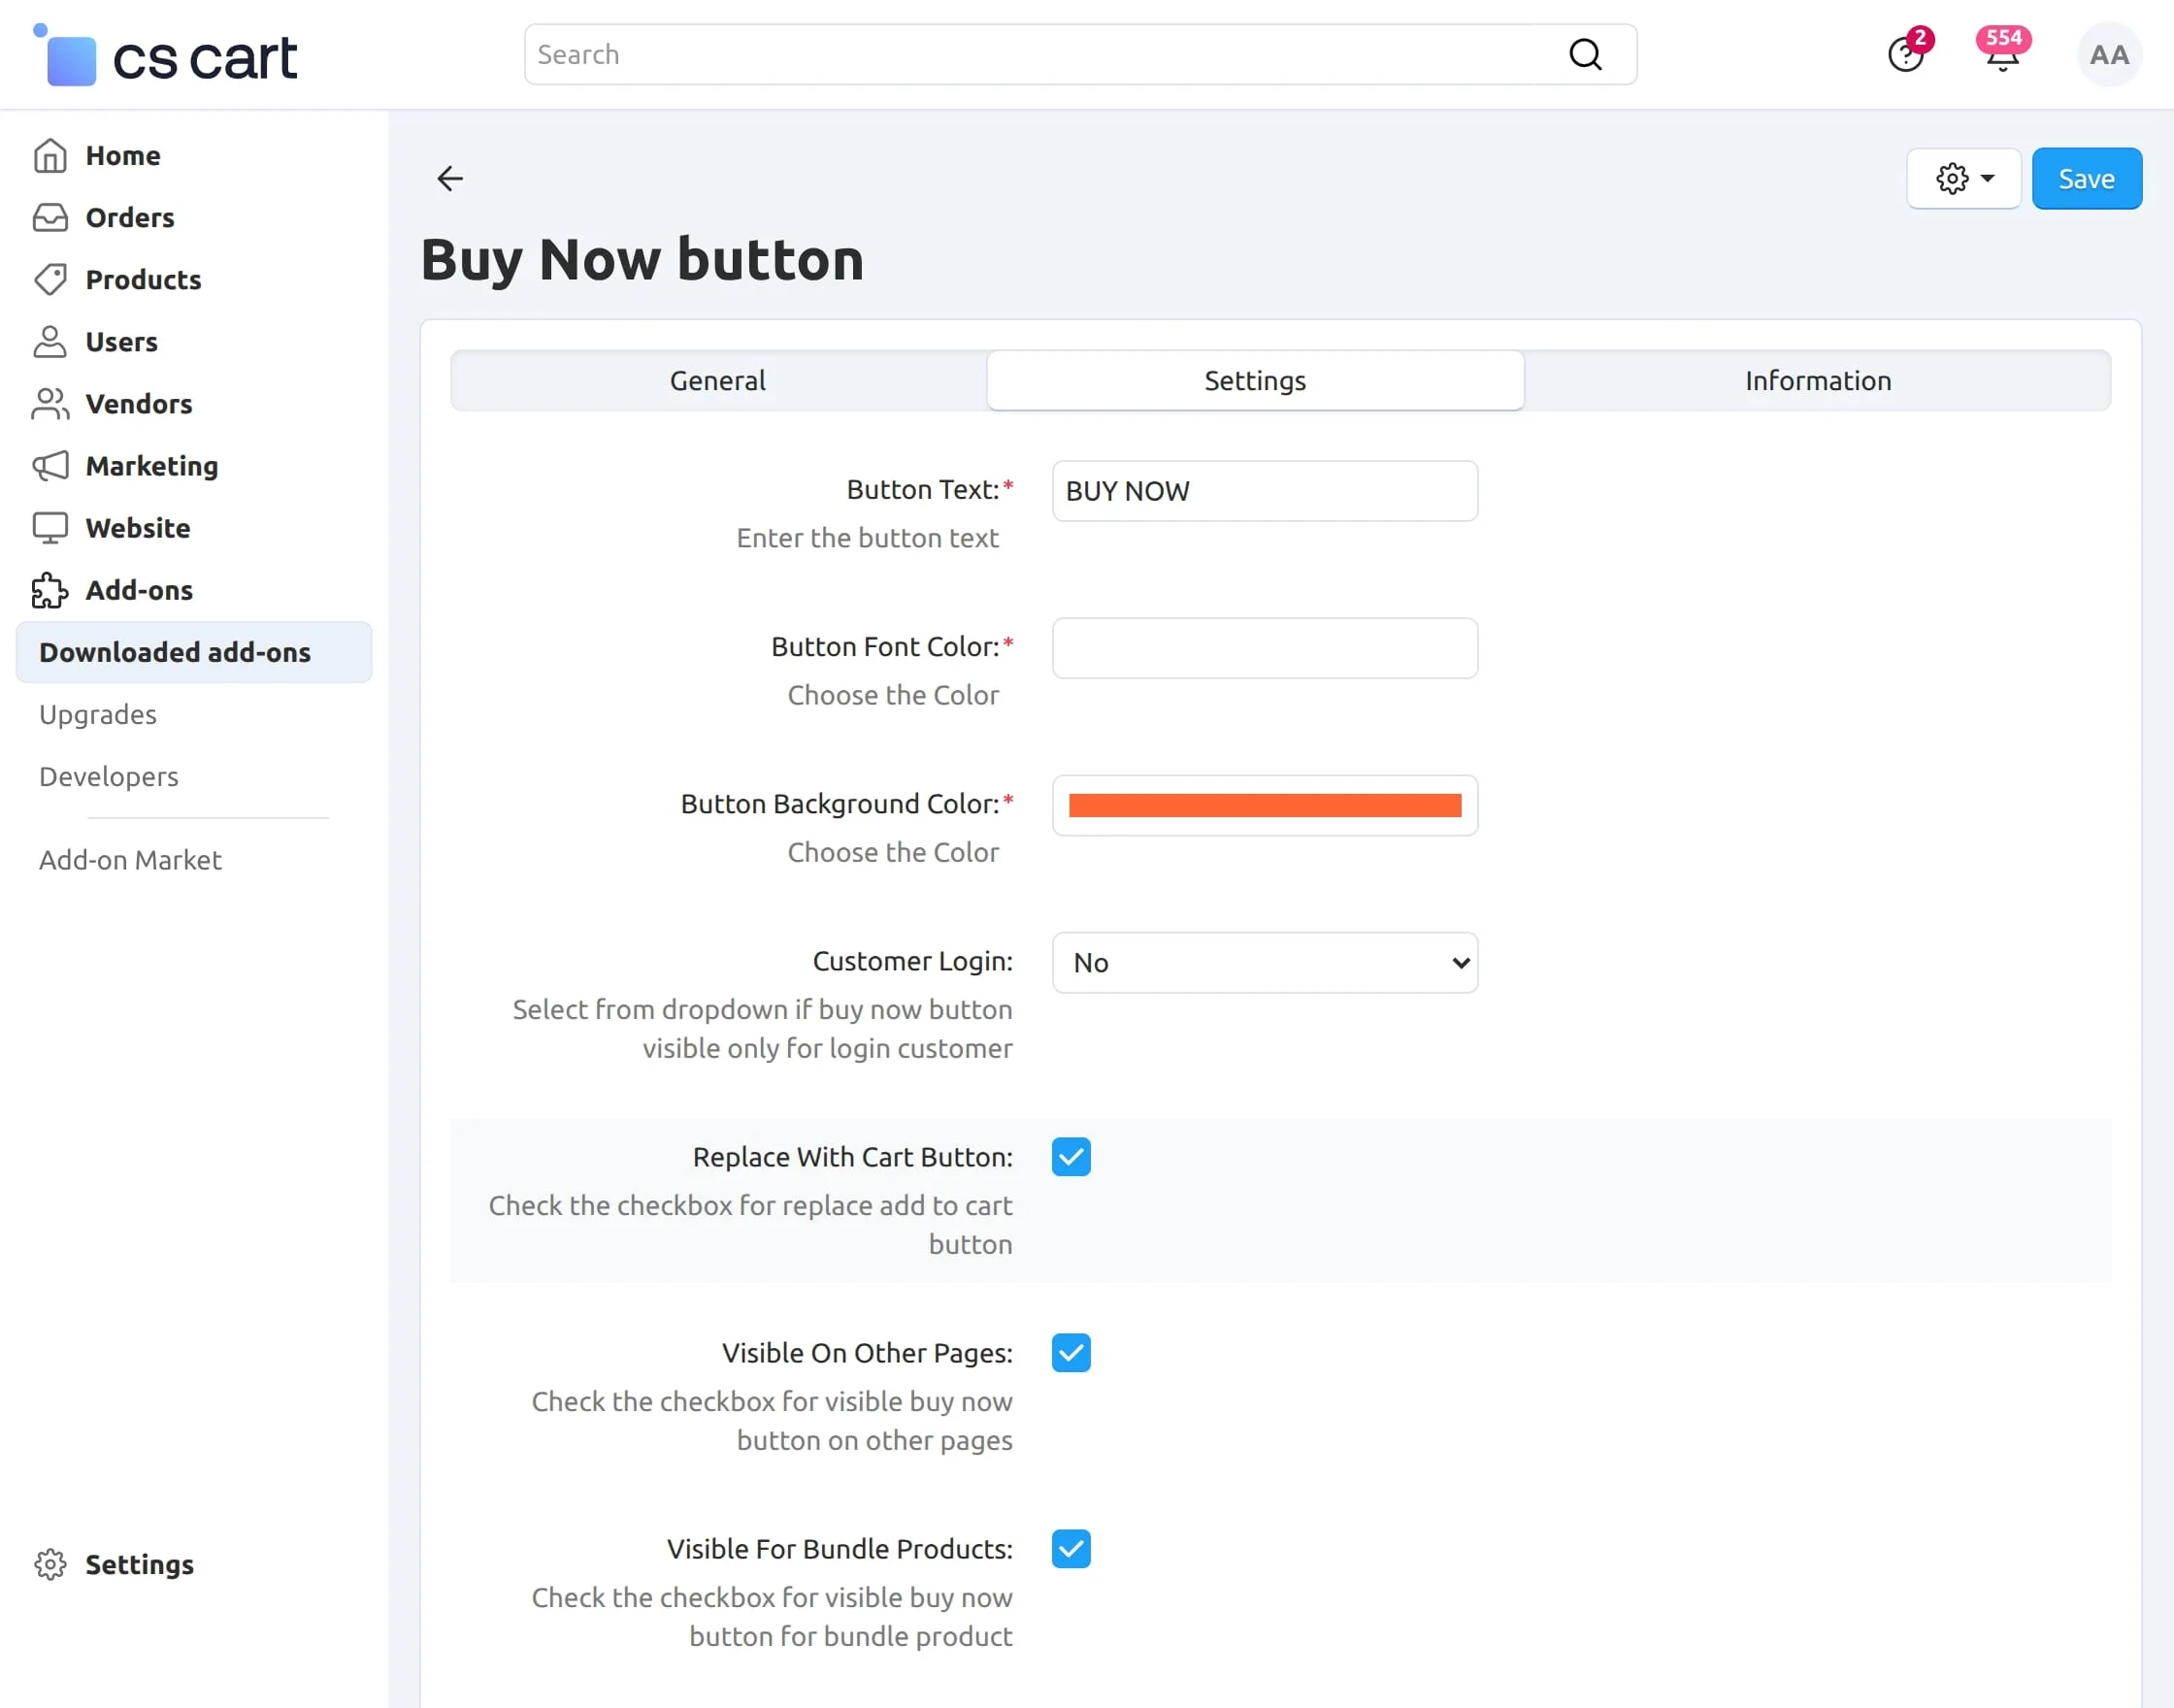Click the back arrow icon
Image resolution: width=2174 pixels, height=1708 pixels.
point(450,179)
